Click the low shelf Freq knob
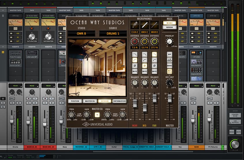 71,115
